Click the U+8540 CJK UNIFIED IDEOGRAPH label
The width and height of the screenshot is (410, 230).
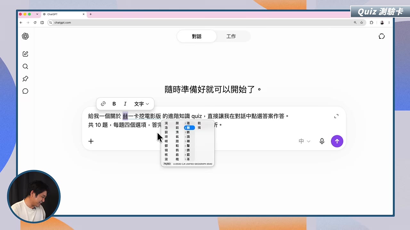coord(193,164)
